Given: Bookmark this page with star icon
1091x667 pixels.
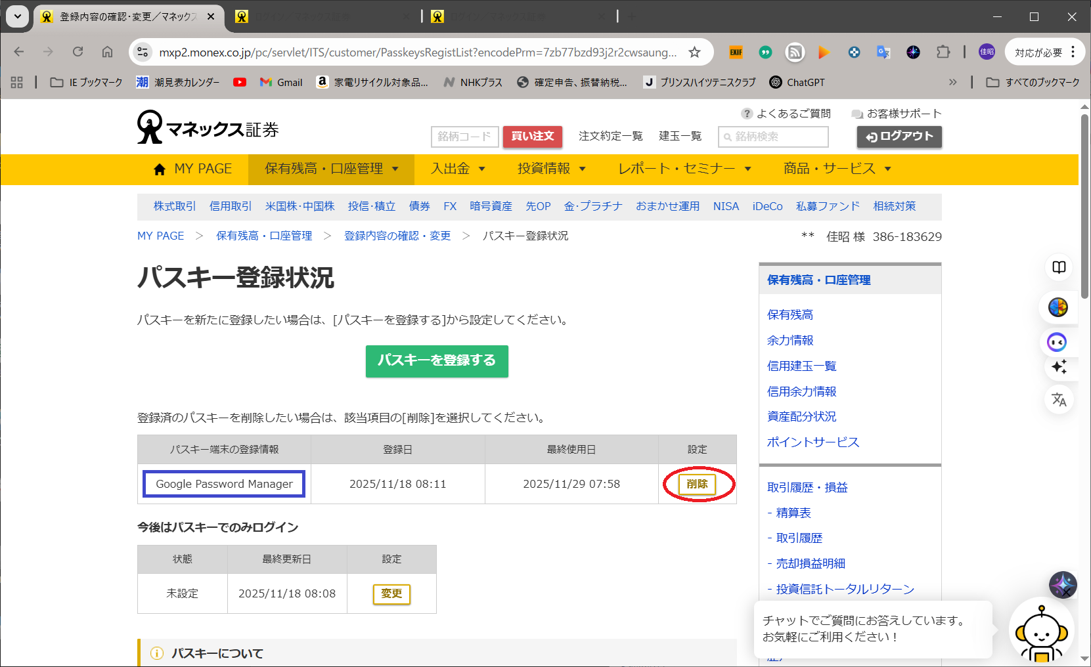Looking at the screenshot, I should 694,53.
